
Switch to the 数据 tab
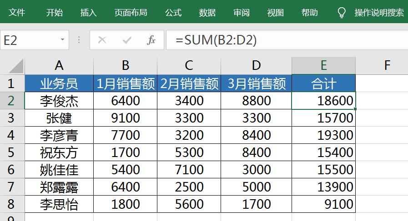207,12
